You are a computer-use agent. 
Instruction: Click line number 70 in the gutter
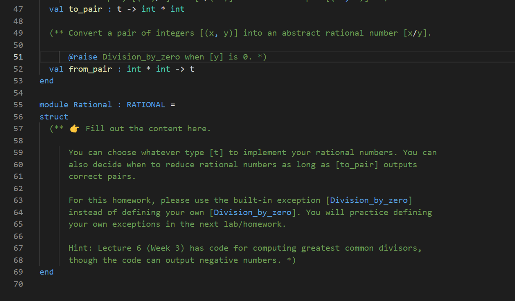click(x=18, y=284)
